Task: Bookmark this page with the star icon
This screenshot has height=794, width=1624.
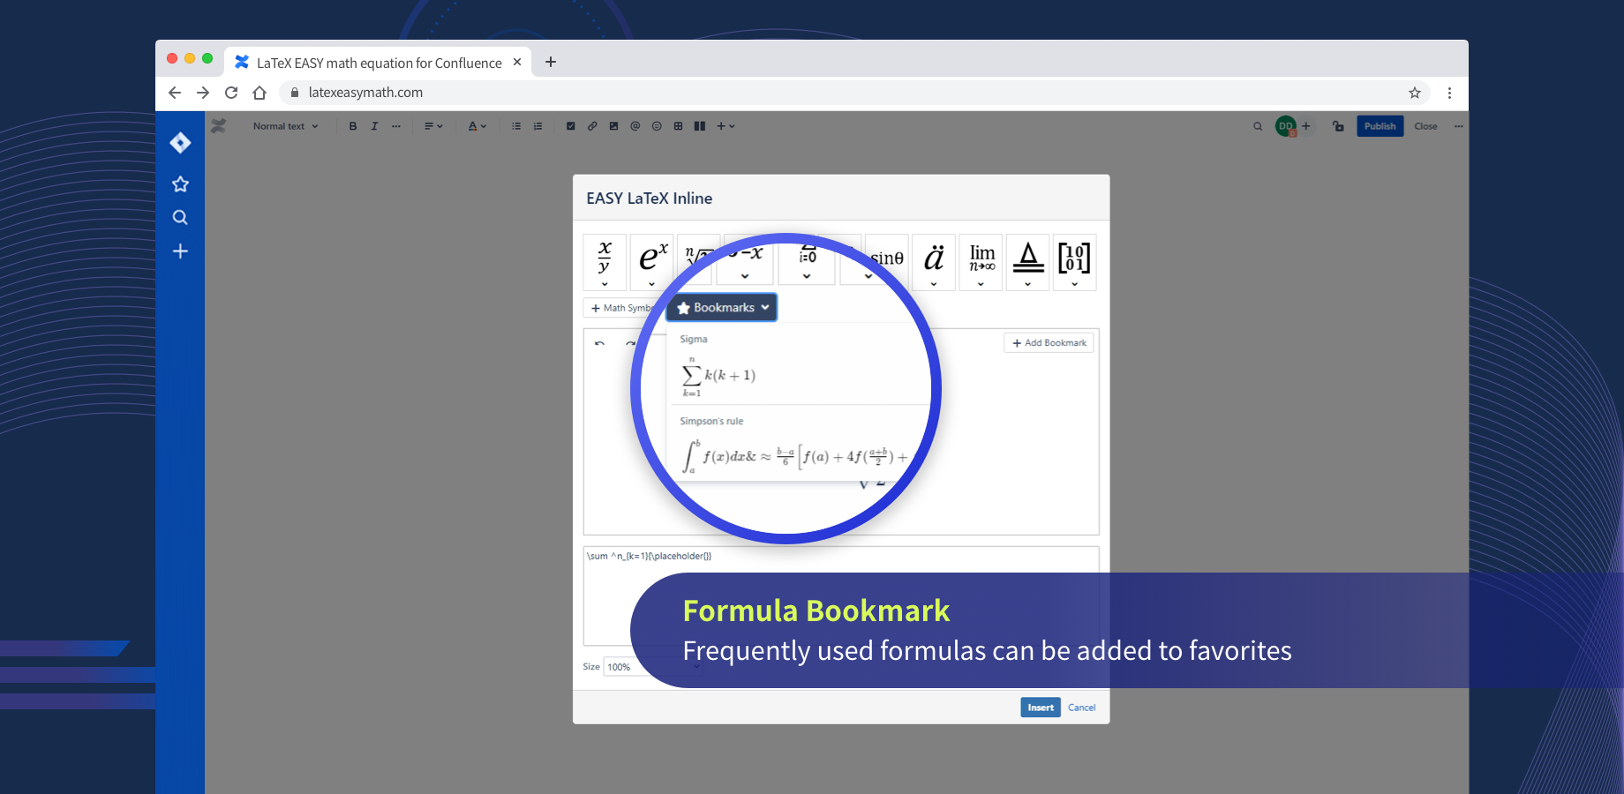Action: click(x=1415, y=93)
